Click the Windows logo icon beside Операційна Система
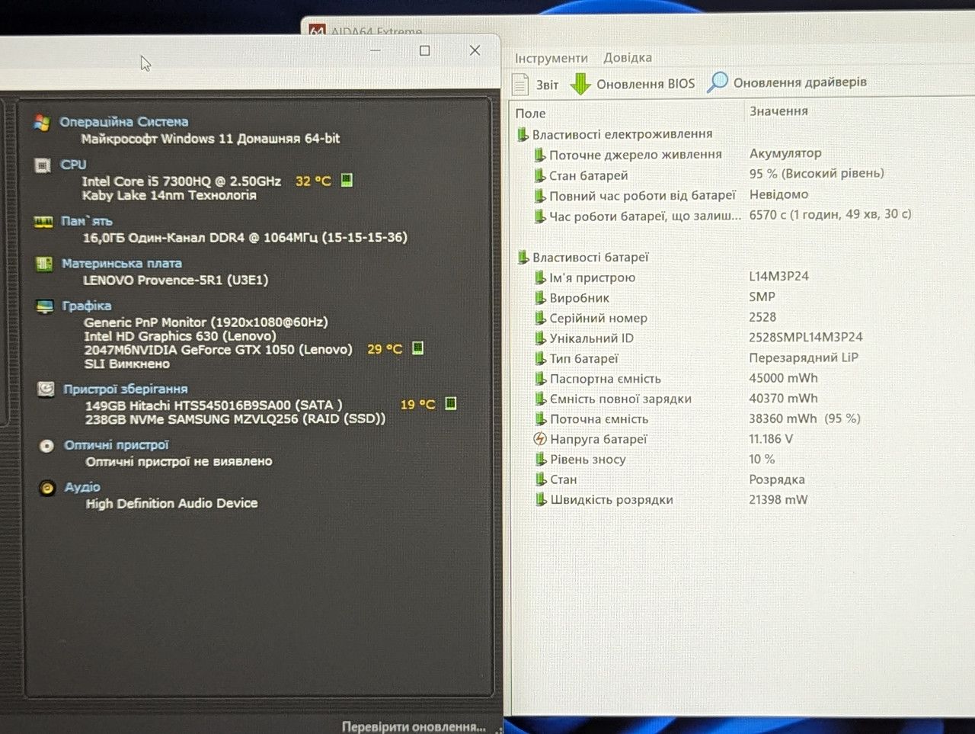 tap(42, 123)
